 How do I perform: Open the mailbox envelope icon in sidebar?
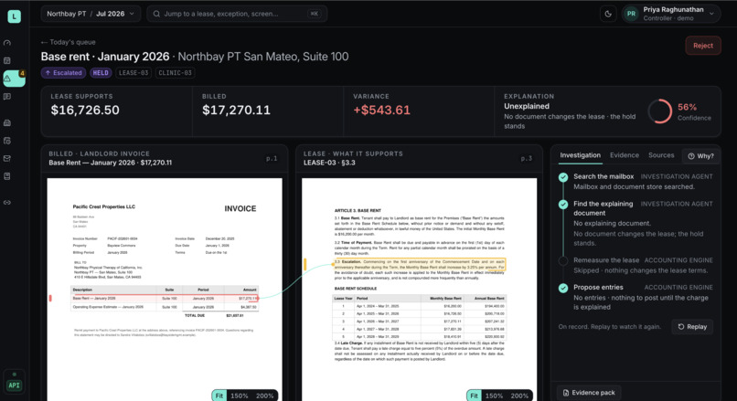click(x=7, y=159)
